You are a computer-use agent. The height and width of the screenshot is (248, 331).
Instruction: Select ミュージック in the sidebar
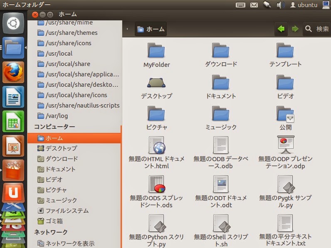[x=74, y=200]
